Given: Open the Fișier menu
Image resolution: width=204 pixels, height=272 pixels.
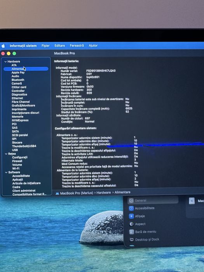Looking at the screenshot, I should tap(45, 45).
